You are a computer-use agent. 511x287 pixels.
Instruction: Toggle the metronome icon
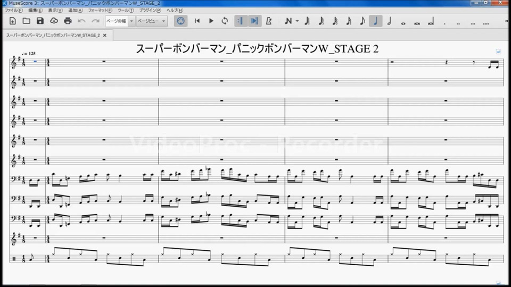click(269, 21)
